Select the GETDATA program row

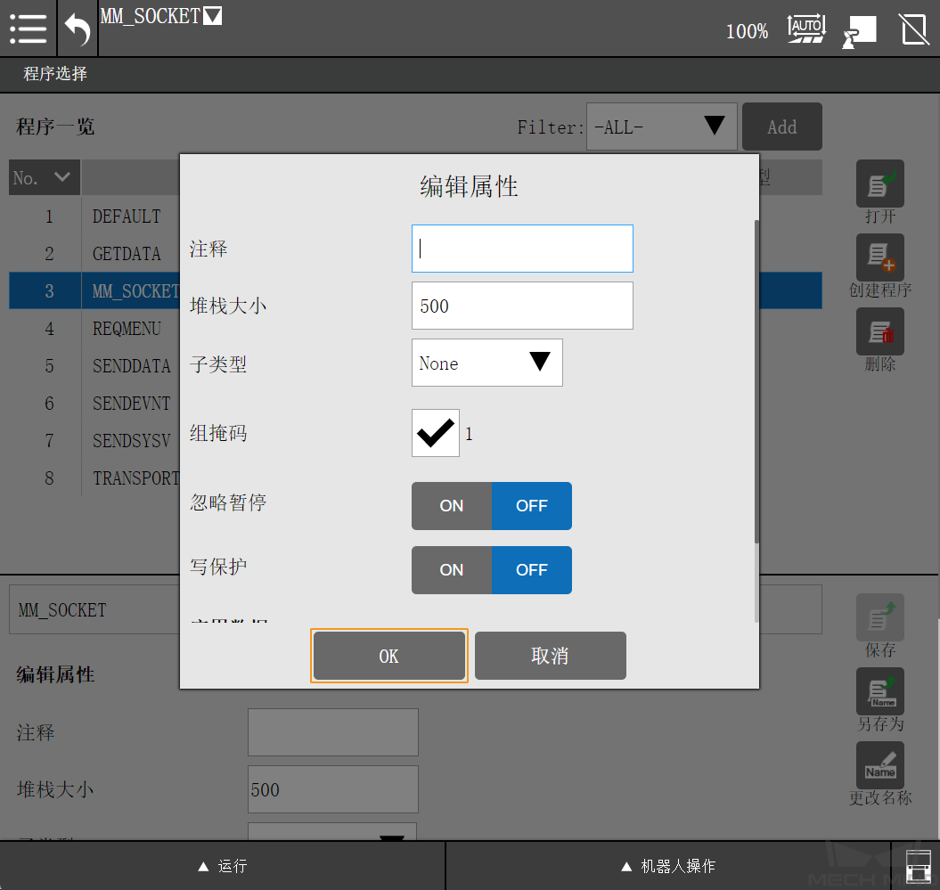coord(94,254)
